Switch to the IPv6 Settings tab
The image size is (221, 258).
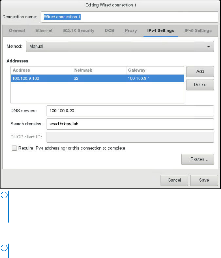point(198,31)
